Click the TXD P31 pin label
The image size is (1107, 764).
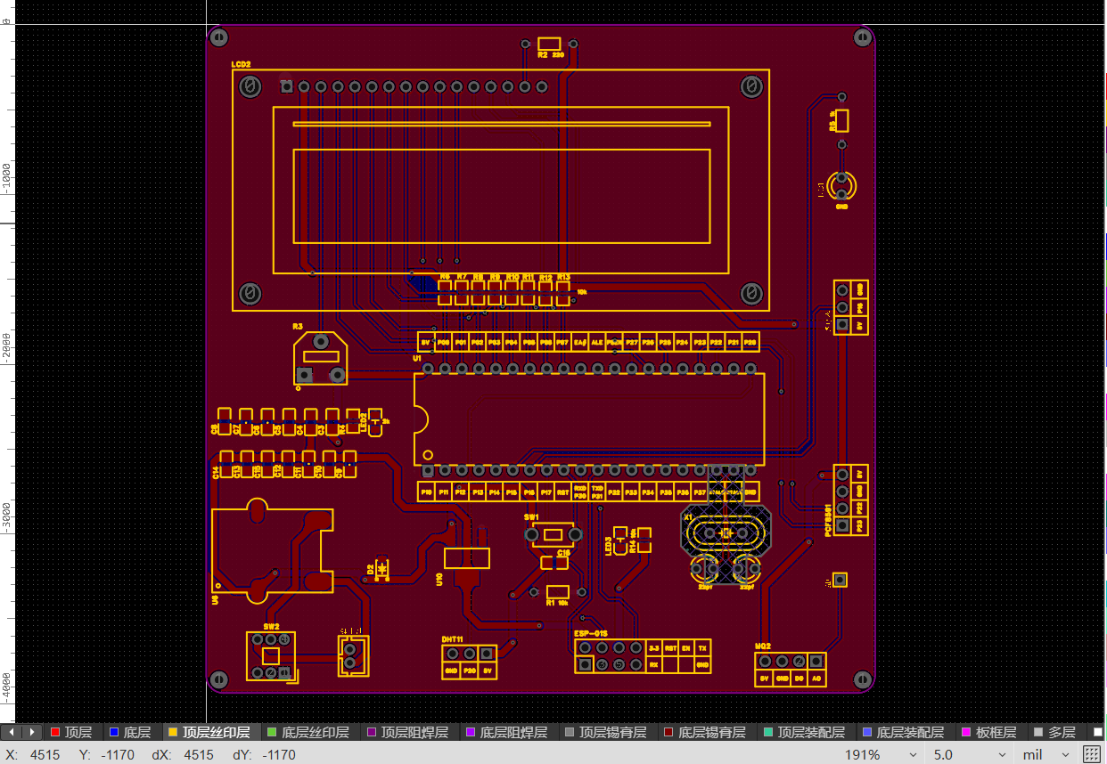pyautogui.click(x=597, y=492)
